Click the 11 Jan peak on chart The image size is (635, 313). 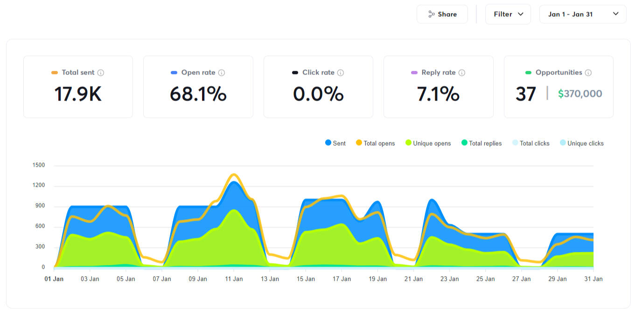pyautogui.click(x=234, y=175)
